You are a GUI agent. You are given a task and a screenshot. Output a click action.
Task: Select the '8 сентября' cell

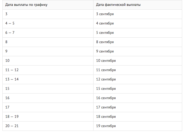pos(138,42)
